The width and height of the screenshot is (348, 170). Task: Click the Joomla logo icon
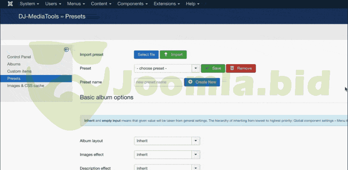pos(10,4)
